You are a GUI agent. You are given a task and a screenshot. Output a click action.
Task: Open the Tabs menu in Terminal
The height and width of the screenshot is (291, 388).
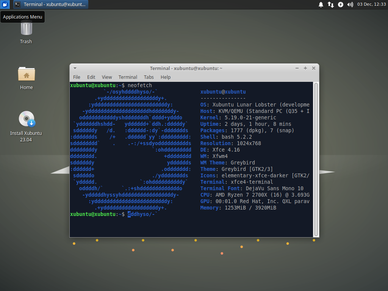[149, 77]
